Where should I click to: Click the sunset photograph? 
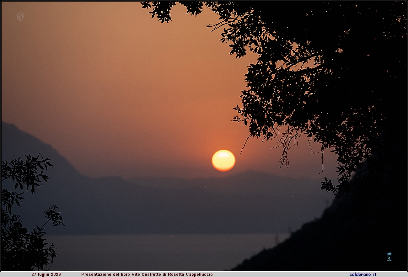coord(204,136)
